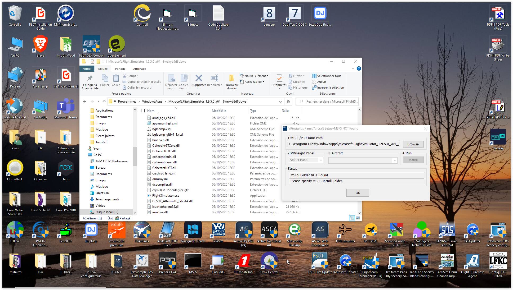Click the file list vertical scrollbar
Viewport: 513px width, 290px height.
coord(359,161)
